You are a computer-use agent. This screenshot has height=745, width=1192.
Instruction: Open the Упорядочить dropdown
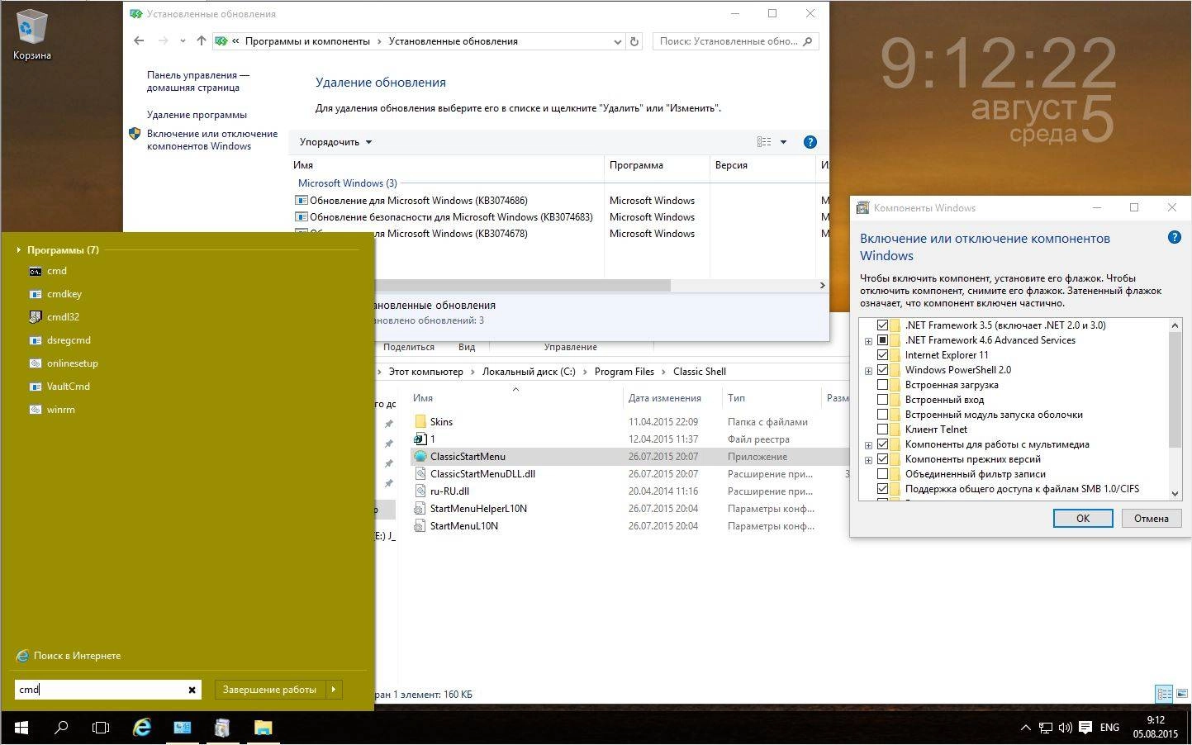pos(335,142)
